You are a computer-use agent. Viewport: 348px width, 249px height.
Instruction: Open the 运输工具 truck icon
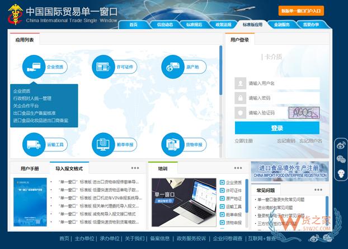[x=34, y=145]
